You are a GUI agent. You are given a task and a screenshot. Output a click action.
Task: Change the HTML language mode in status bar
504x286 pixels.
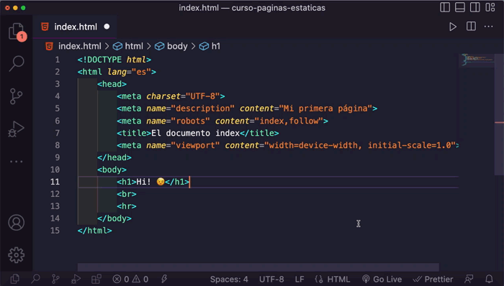click(x=333, y=280)
